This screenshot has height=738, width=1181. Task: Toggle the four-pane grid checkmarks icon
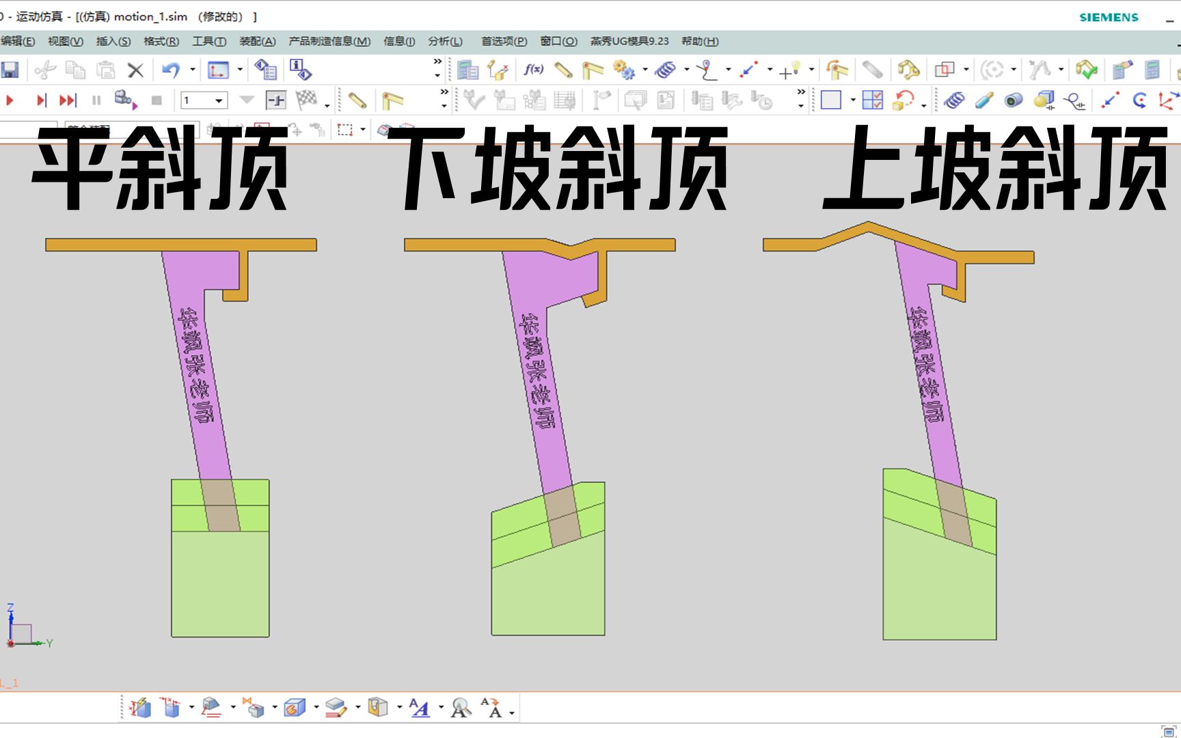872,100
